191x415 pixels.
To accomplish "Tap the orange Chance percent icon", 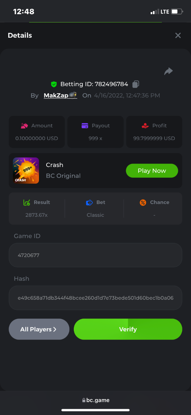I will 143,202.
